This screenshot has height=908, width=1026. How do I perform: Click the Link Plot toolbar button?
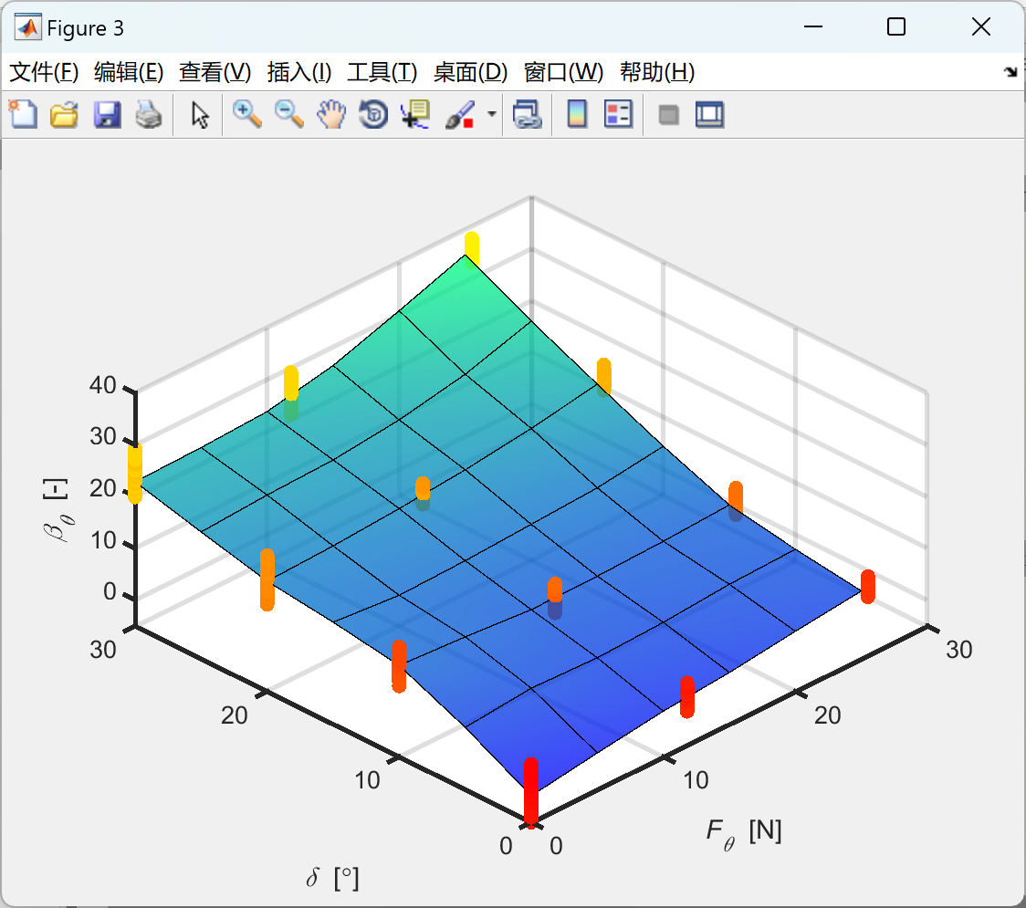527,115
